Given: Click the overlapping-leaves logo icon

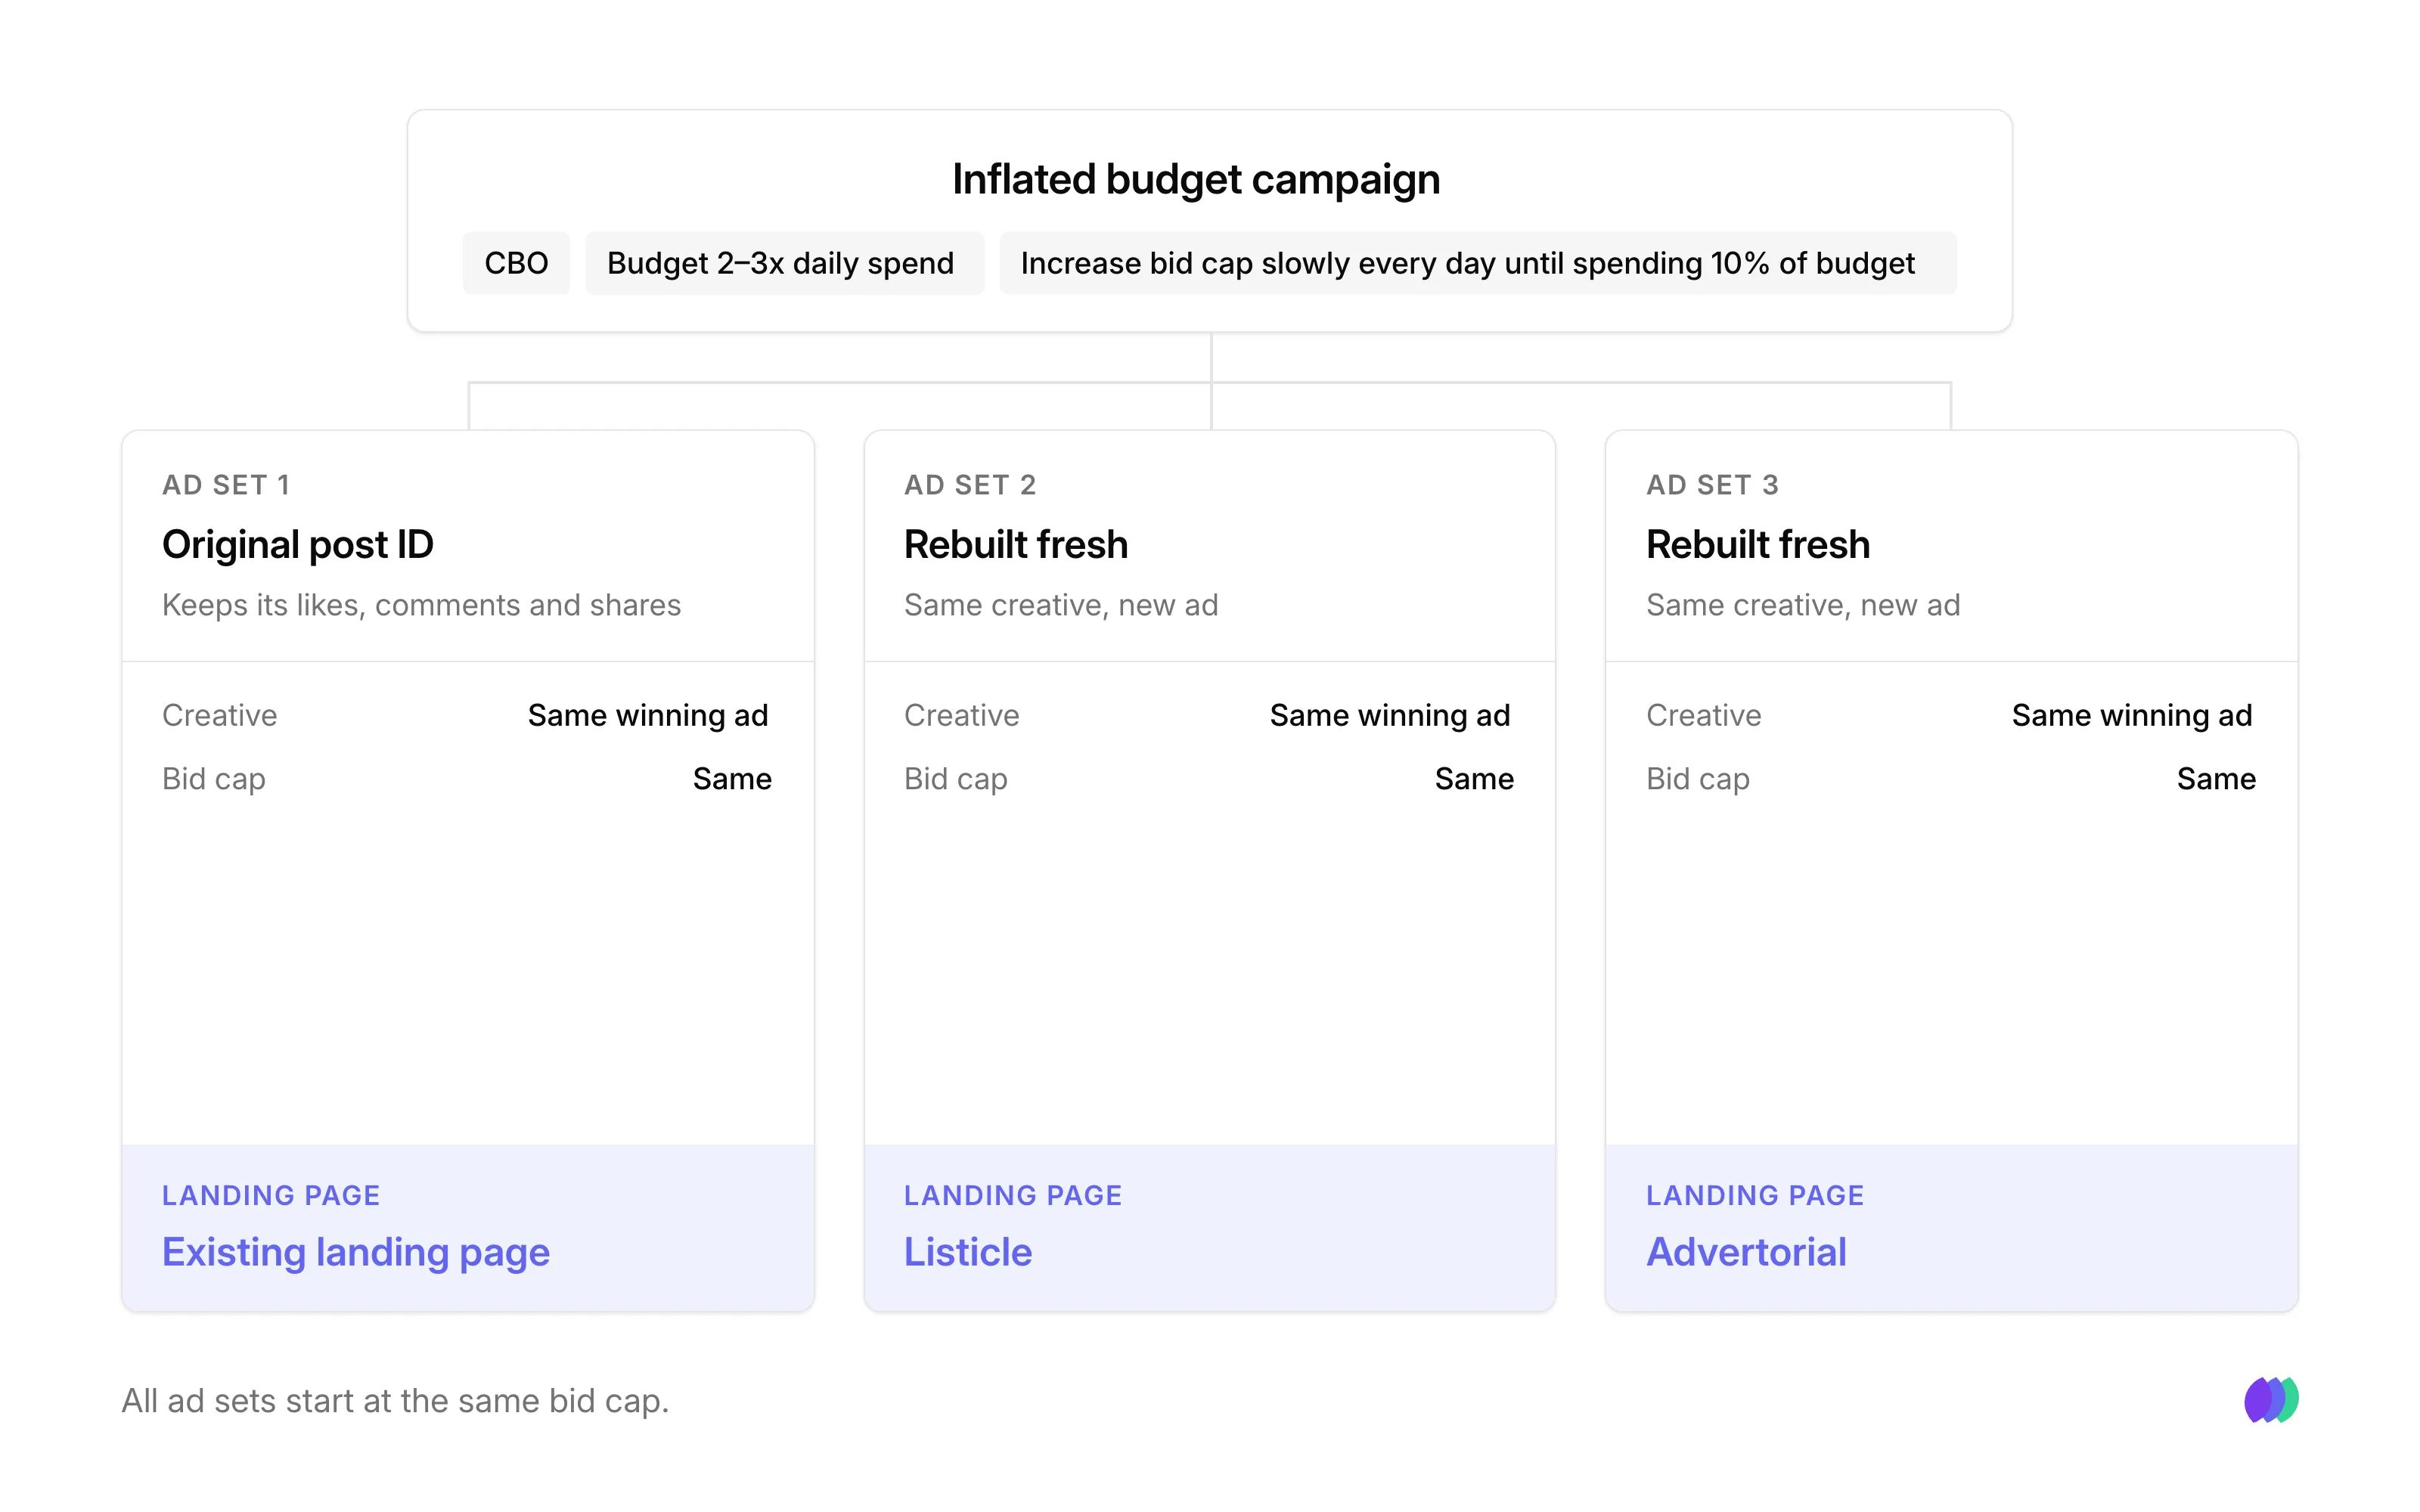Looking at the screenshot, I should click(2271, 1400).
